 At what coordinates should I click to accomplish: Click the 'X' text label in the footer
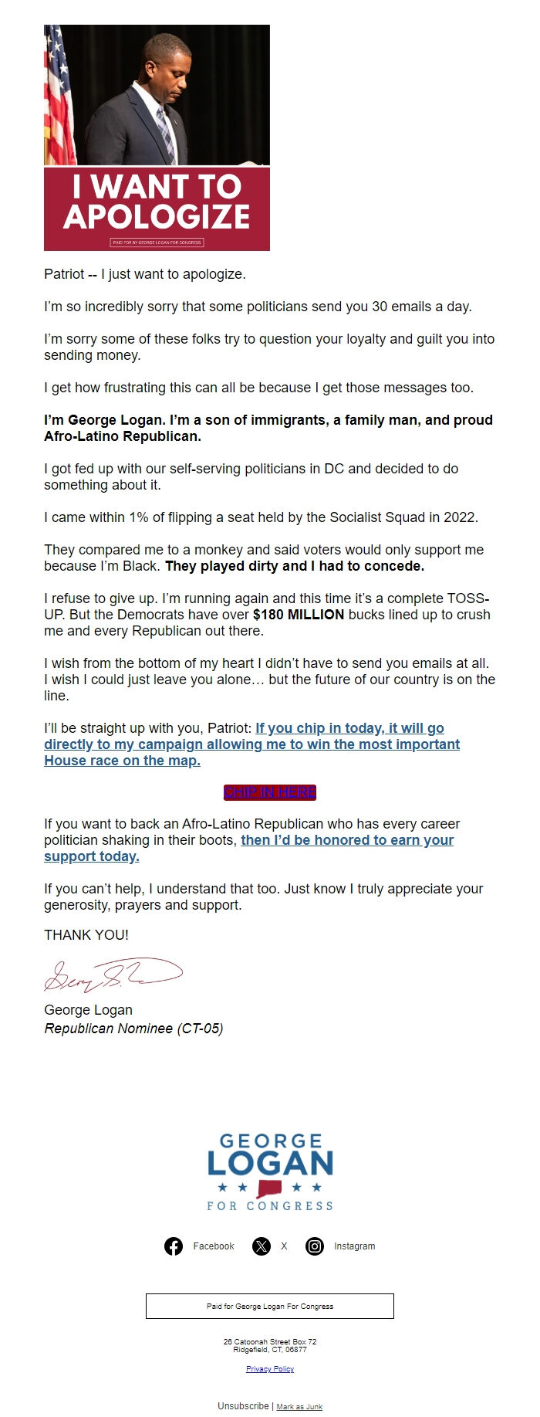pyautogui.click(x=283, y=1246)
